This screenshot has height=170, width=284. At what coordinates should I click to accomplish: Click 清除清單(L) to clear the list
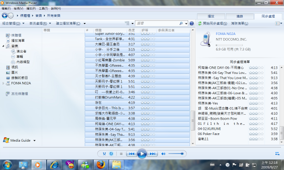pyautogui.click(x=240, y=23)
